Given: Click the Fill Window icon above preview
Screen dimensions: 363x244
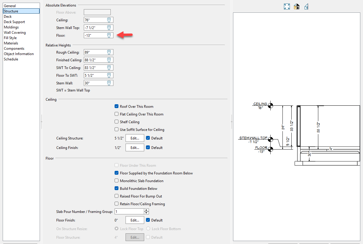Looking at the screenshot, I should 287,7.
